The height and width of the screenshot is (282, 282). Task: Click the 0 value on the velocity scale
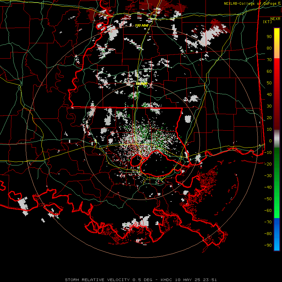pyautogui.click(x=270, y=141)
